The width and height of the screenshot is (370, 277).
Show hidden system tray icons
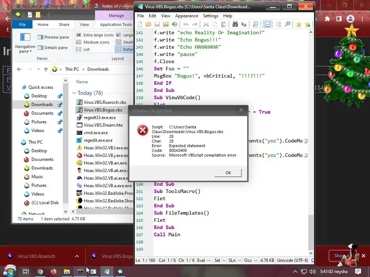[x=295, y=272]
